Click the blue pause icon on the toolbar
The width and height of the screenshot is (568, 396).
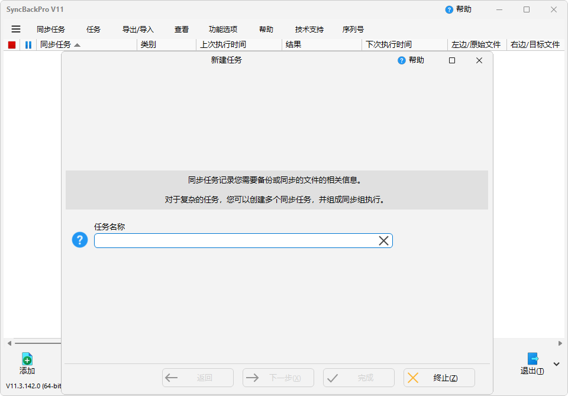click(x=28, y=44)
